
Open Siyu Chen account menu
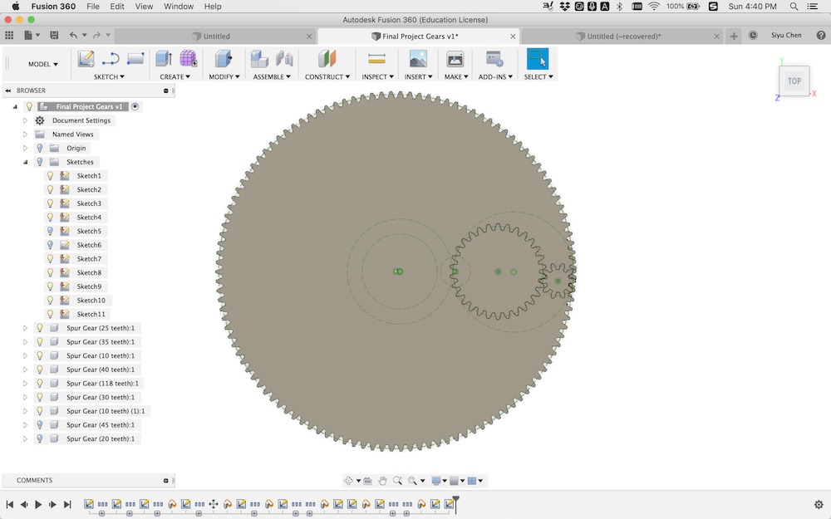pyautogui.click(x=786, y=36)
